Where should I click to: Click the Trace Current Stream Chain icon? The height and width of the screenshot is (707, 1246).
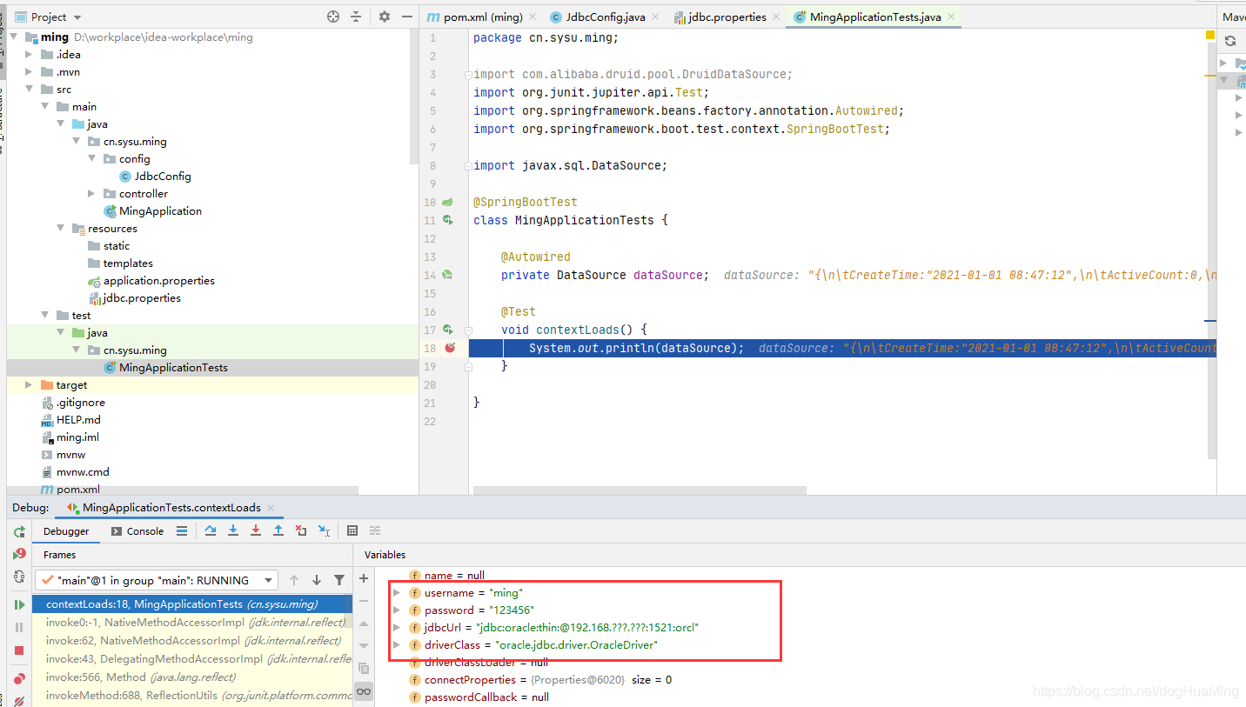(375, 530)
